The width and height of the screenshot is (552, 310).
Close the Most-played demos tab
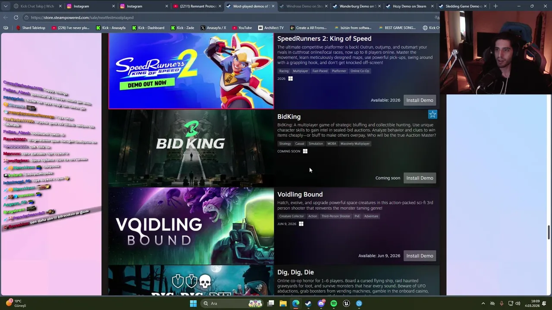(273, 6)
